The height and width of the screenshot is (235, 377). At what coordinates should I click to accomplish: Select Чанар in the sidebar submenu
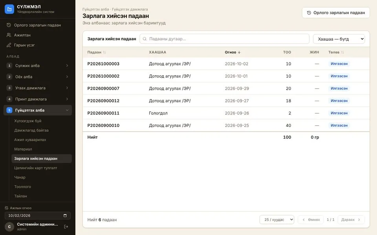pos(41,177)
